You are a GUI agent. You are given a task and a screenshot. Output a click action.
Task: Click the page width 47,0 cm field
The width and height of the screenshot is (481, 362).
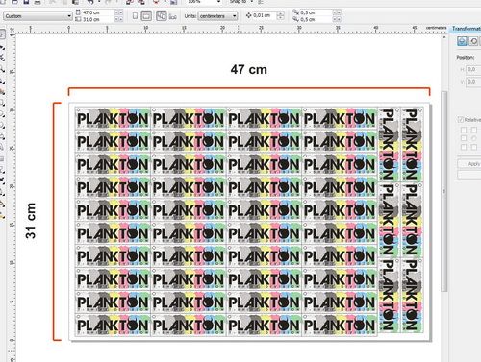94,12
